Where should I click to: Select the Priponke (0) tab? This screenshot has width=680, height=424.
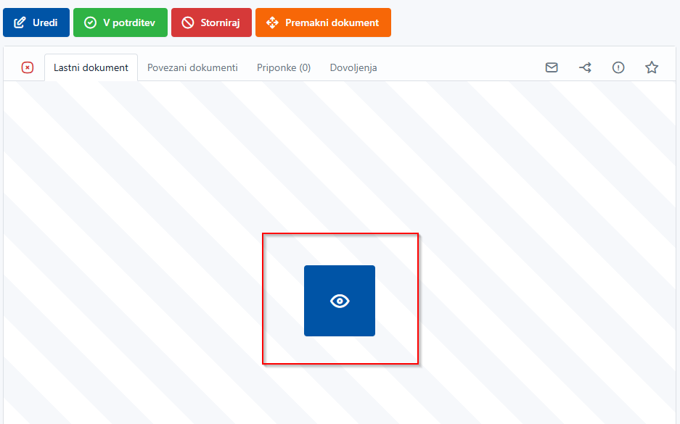284,67
